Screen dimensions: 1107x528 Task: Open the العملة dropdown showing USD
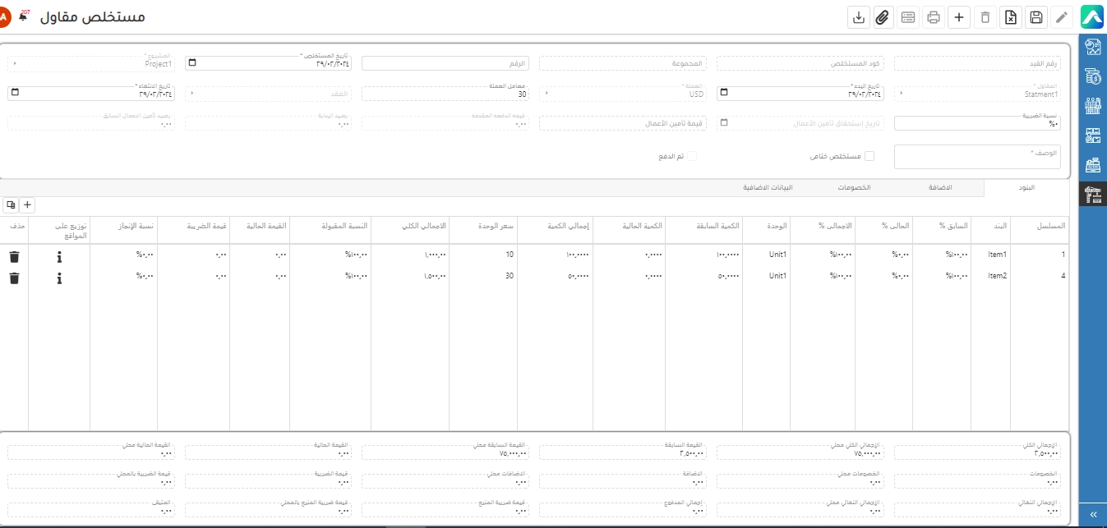[x=547, y=94]
